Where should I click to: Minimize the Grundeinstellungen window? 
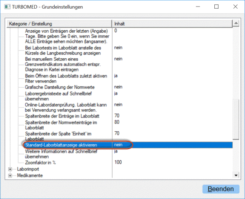[198, 7]
